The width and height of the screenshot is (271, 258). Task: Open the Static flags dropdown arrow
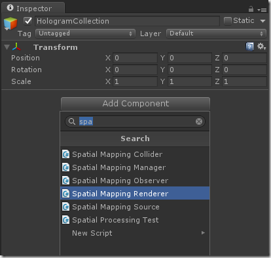(262, 21)
